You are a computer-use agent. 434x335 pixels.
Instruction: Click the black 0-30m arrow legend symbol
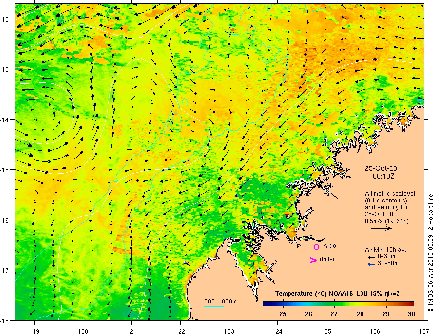point(371,257)
